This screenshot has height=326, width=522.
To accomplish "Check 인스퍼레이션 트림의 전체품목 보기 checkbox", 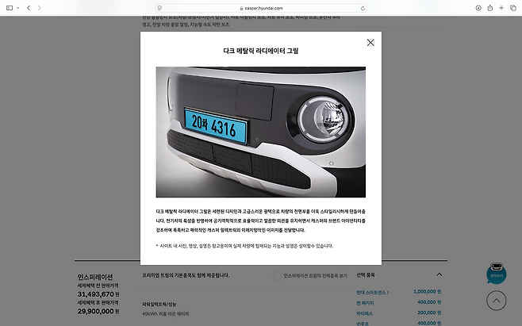I will pyautogui.click(x=277, y=275).
